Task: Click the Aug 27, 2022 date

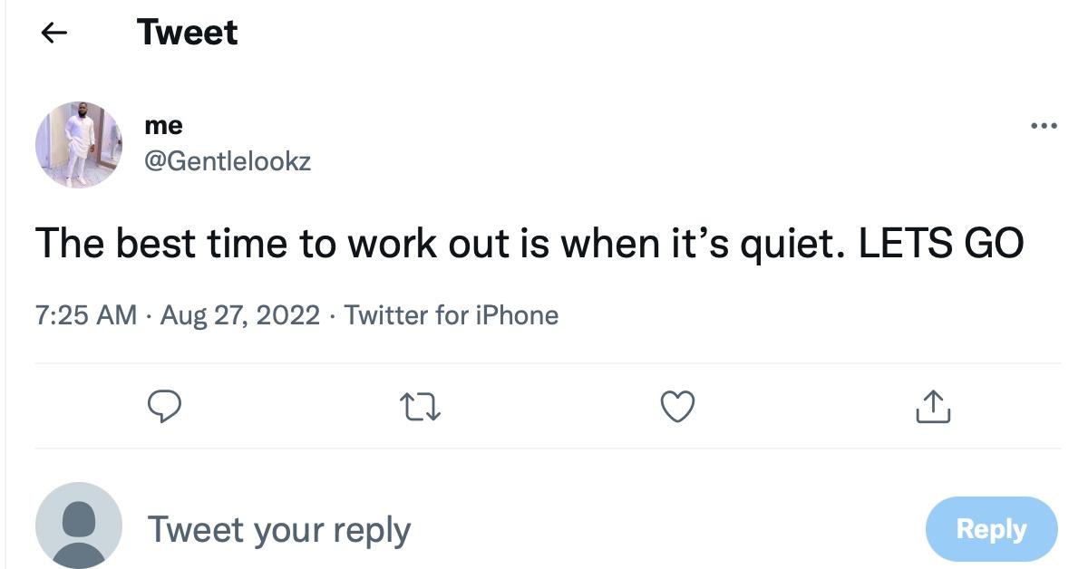Action: pyautogui.click(x=240, y=315)
